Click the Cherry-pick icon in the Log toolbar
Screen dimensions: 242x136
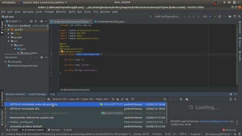[x=118, y=99]
